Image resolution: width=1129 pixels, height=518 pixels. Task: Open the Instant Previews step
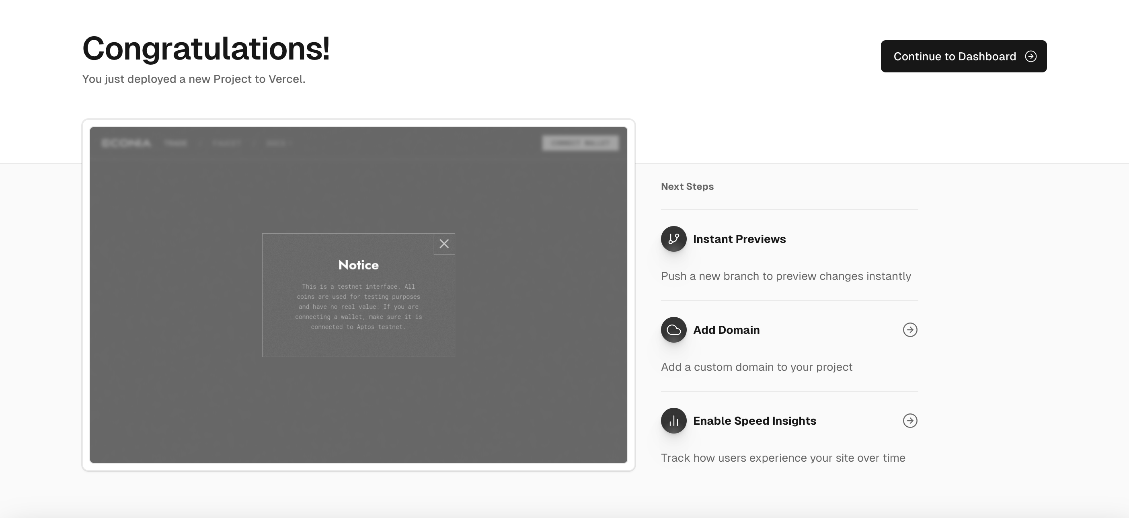click(739, 239)
